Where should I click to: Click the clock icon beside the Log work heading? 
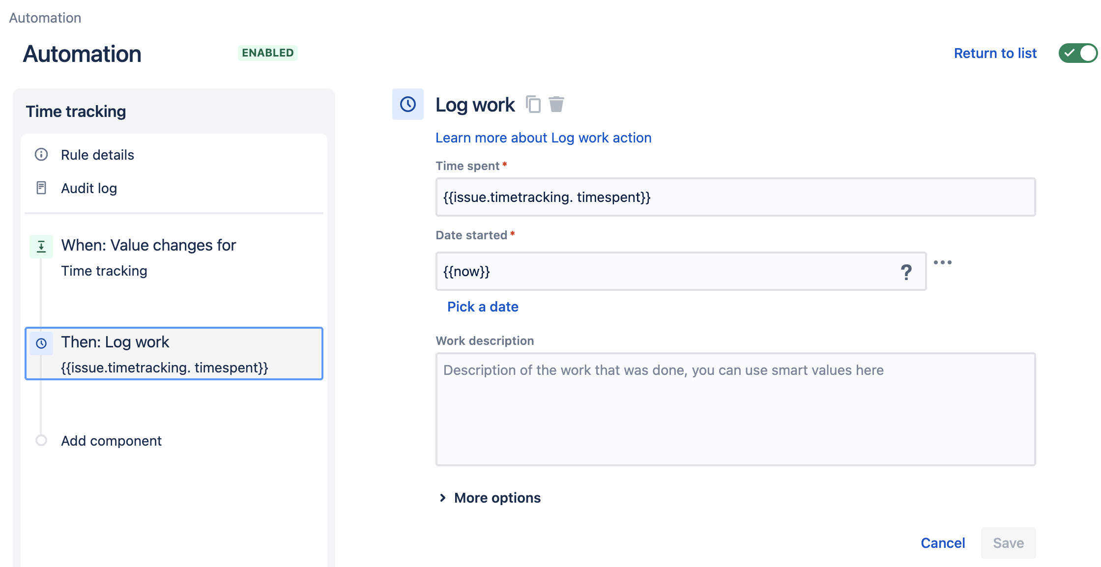407,104
